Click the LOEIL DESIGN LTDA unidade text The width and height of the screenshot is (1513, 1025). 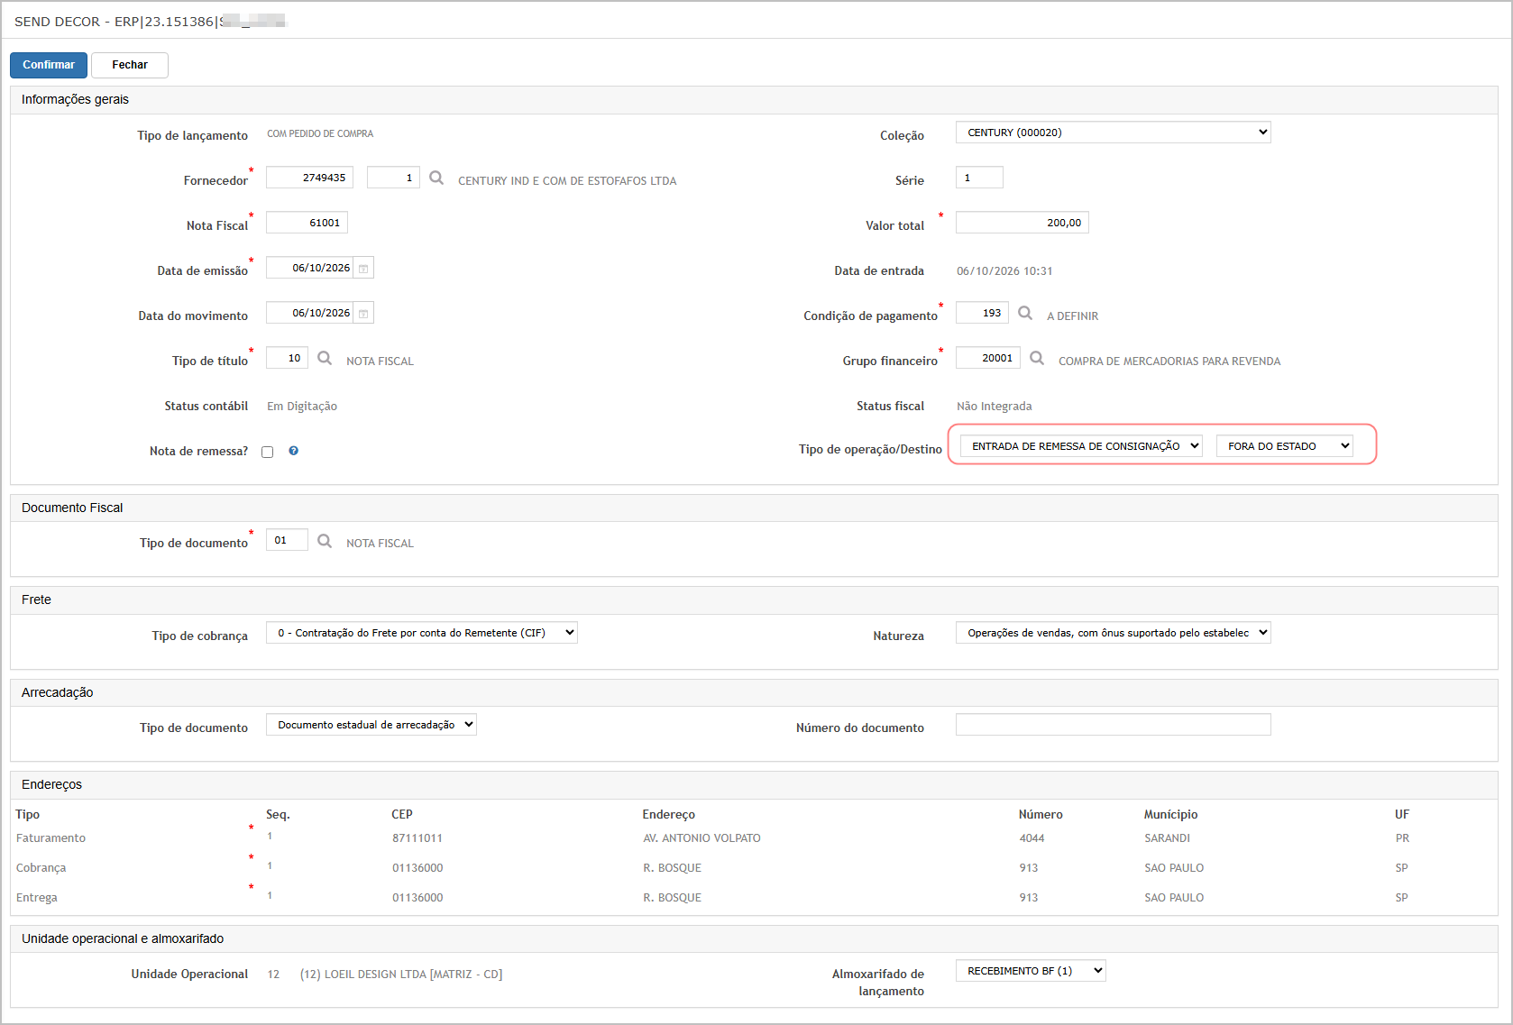coord(401,975)
